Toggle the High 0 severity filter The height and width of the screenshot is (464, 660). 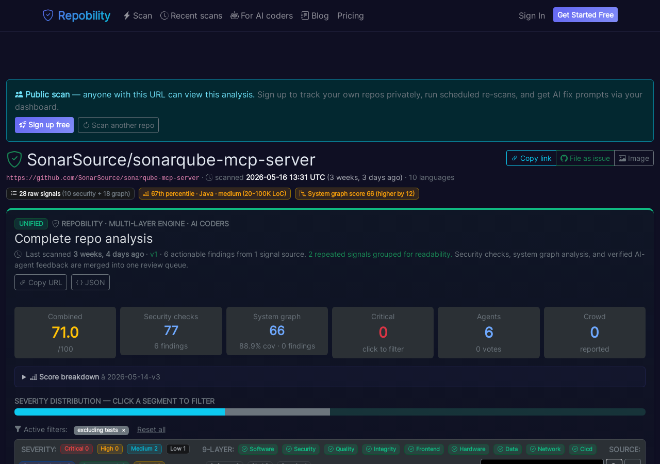pos(110,449)
